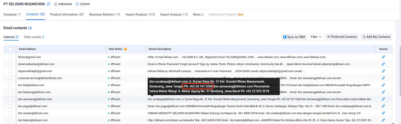Select checkbox for felisari@gmail.com

[10, 57]
